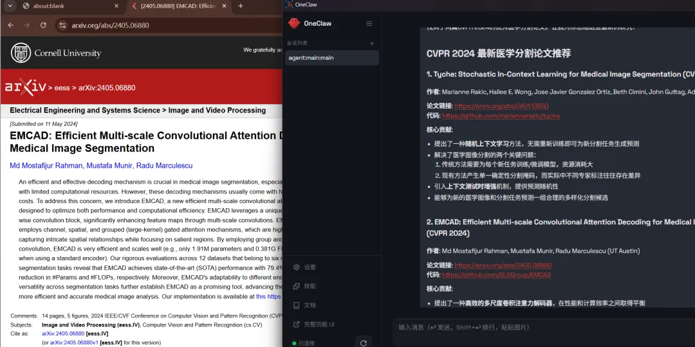Screen dimensions: 695x347
Task: Select the EMCAD arXiv browser tab
Action: (x=179, y=6)
